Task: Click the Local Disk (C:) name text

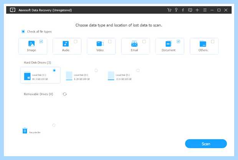Action: click(39, 75)
